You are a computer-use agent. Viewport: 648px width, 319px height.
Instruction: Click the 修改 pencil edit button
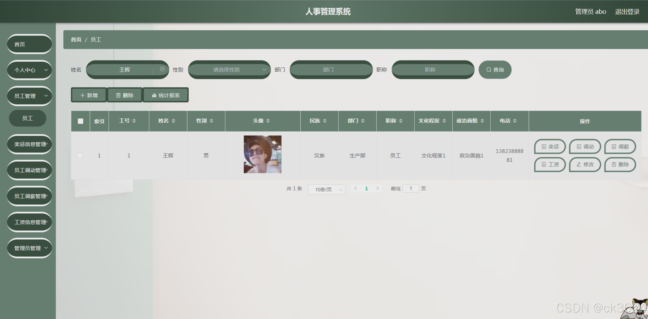click(585, 165)
